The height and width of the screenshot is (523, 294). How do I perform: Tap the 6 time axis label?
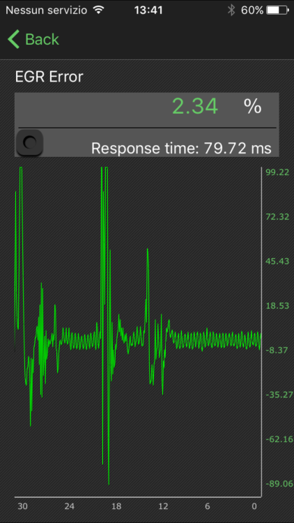pyautogui.click(x=208, y=506)
